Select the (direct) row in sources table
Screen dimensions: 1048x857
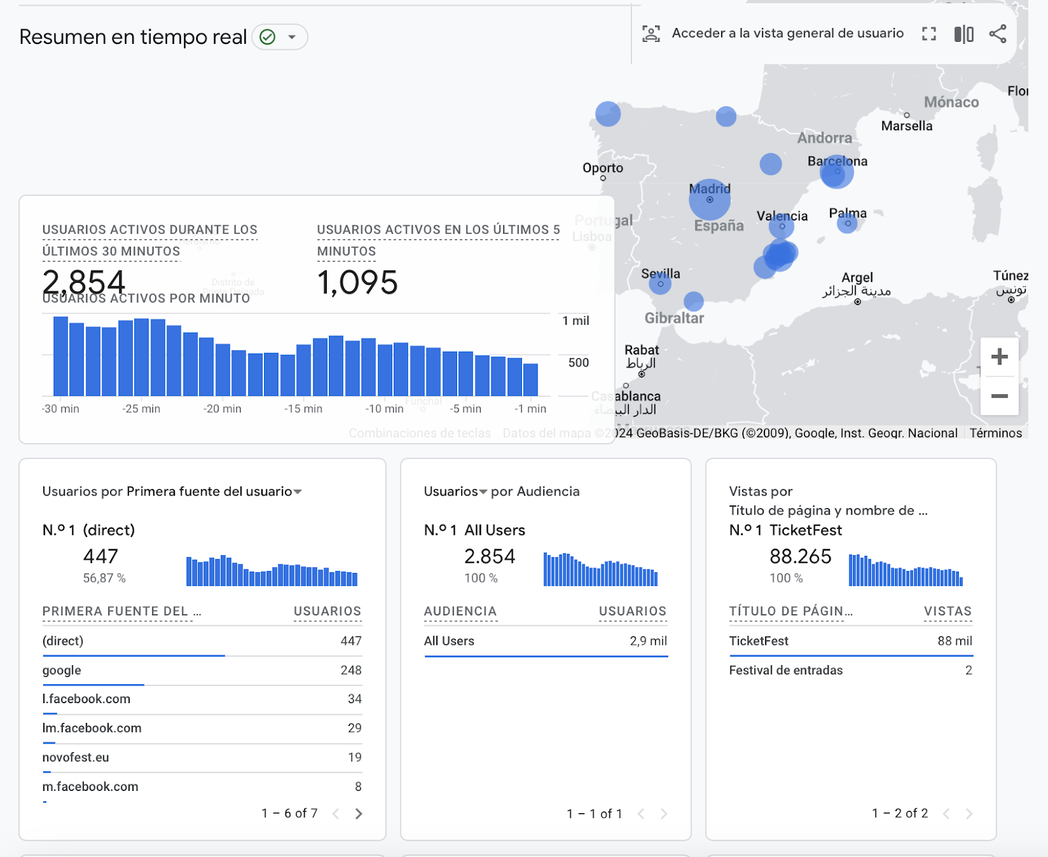[x=202, y=641]
